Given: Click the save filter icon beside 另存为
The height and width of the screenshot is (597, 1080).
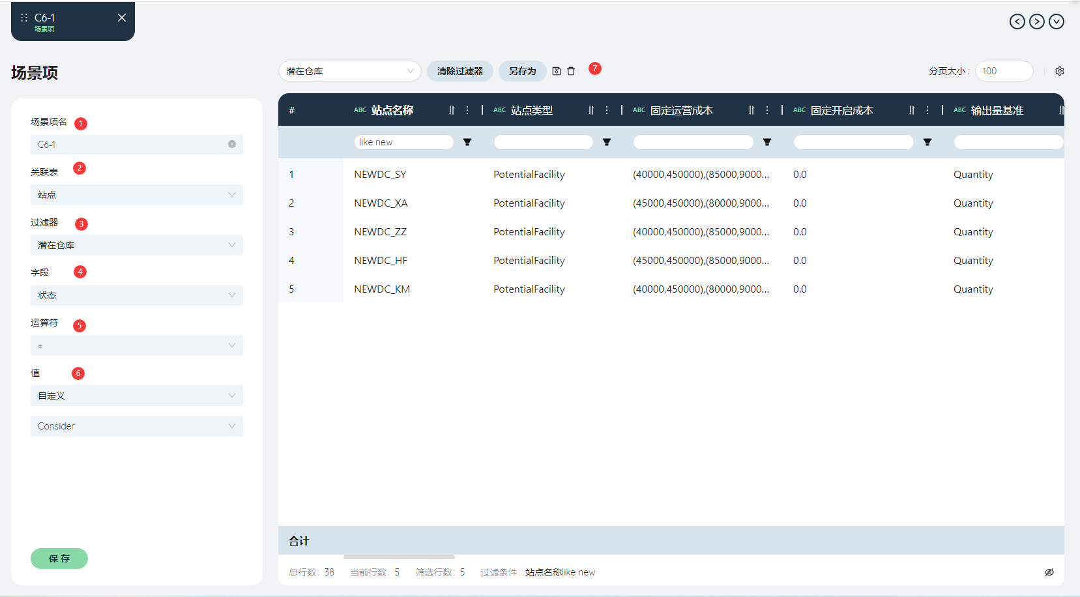Looking at the screenshot, I should click(557, 71).
